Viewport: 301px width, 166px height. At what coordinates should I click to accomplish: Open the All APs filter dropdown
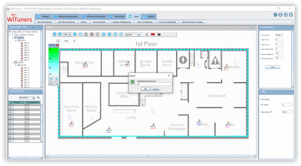pyautogui.click(x=139, y=35)
